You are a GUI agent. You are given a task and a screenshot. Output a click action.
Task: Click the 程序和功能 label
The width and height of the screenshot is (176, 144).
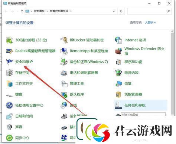tap(133, 62)
